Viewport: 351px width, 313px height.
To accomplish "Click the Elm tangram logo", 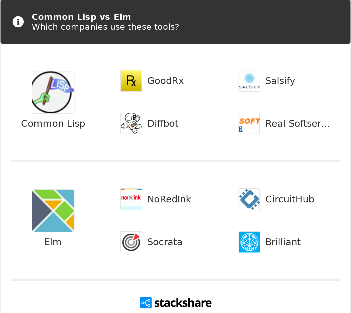I will (x=53, y=211).
